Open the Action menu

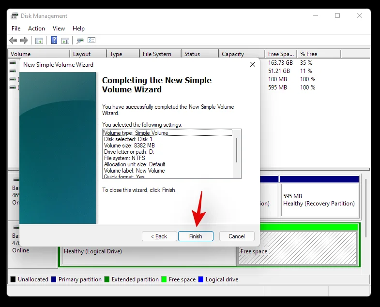(36, 29)
